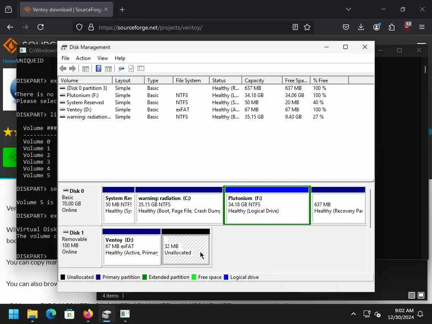Open File Explorer from taskbar
Viewport: 432px width, 324px height.
32,314
